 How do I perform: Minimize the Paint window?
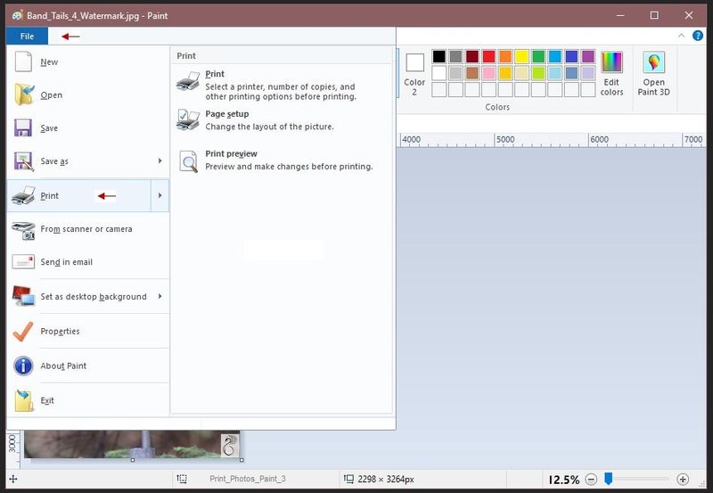(x=620, y=15)
